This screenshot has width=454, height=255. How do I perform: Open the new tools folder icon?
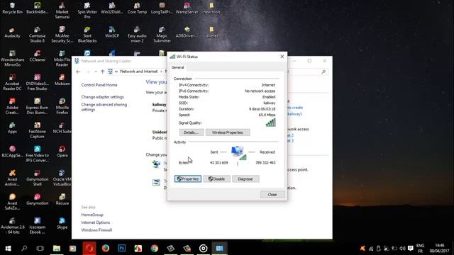click(x=211, y=8)
